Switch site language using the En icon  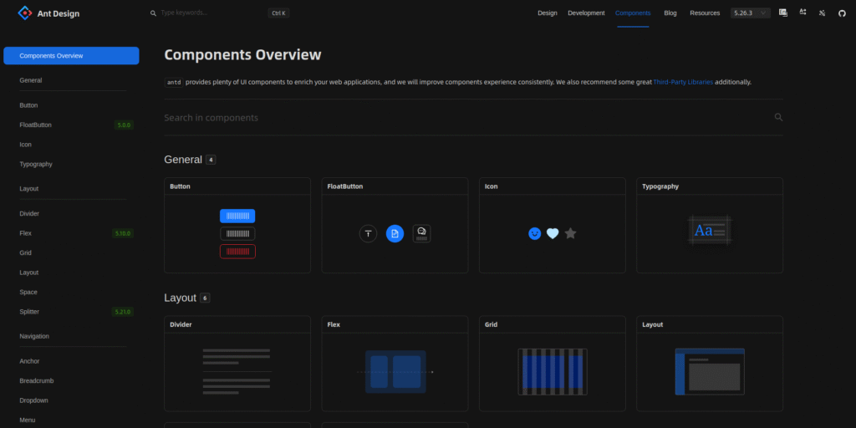782,13
